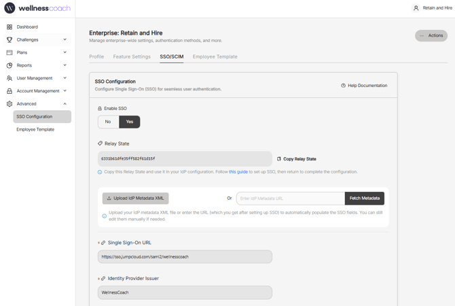Switch to the Employee Template tab

pyautogui.click(x=215, y=57)
